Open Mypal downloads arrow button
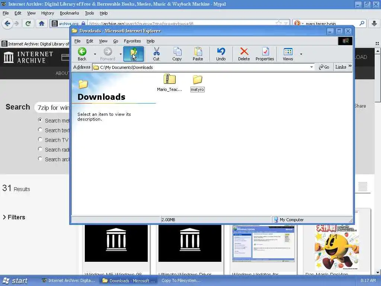The height and width of the screenshot is (286, 381). point(374,23)
